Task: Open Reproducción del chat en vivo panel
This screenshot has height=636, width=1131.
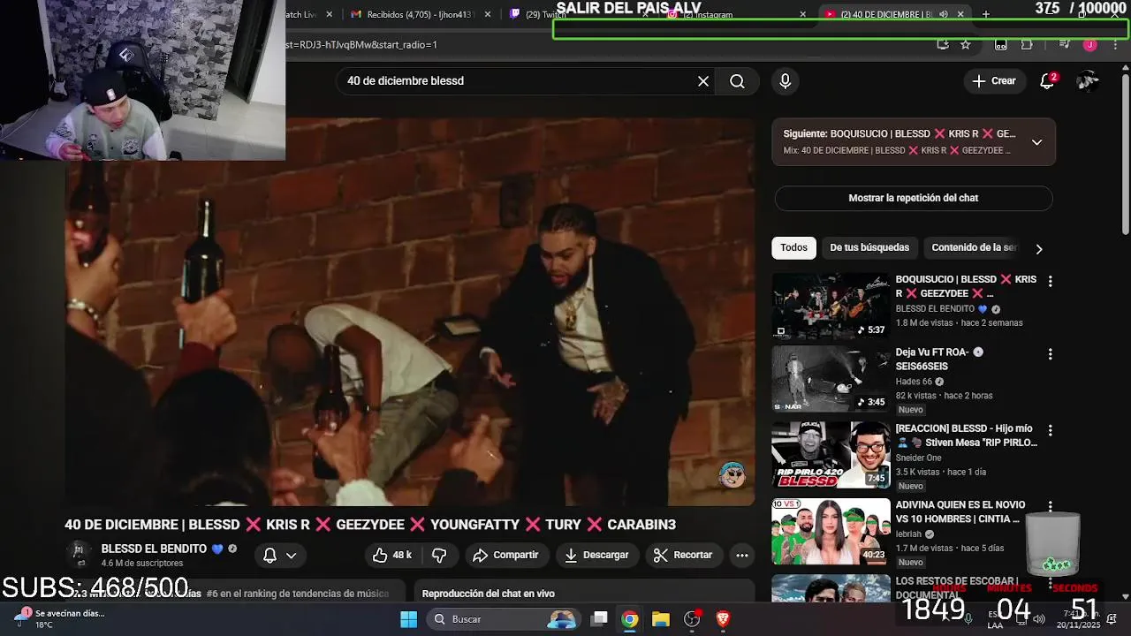Action: [584, 593]
